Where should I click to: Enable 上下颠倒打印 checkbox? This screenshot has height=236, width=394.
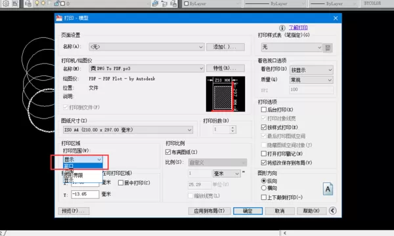(263, 197)
